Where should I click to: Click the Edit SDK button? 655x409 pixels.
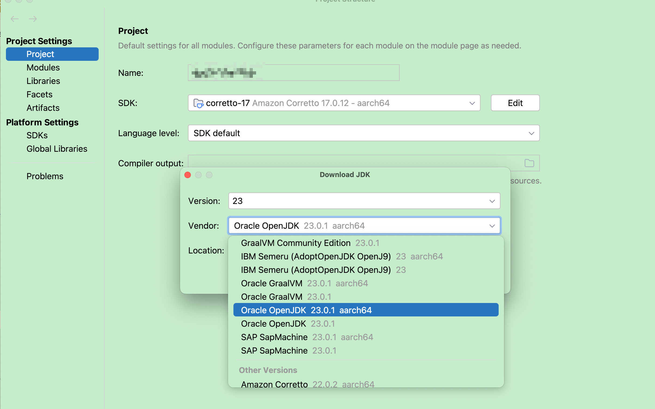[x=515, y=103]
